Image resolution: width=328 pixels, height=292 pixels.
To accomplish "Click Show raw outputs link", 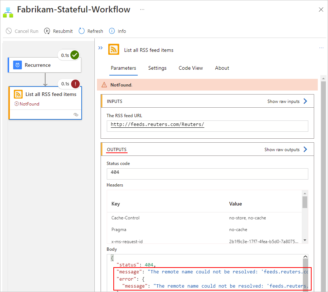I will 282,150.
